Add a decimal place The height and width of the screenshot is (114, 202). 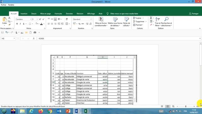pos(87,24)
